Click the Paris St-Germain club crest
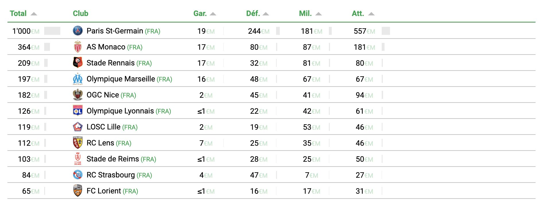The height and width of the screenshot is (208, 547). [x=77, y=31]
